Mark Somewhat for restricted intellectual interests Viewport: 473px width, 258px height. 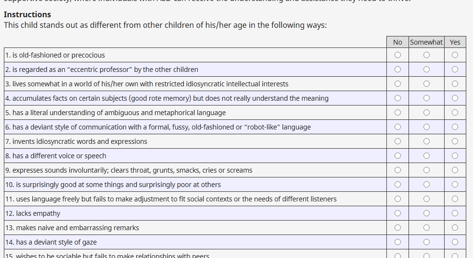tap(426, 84)
